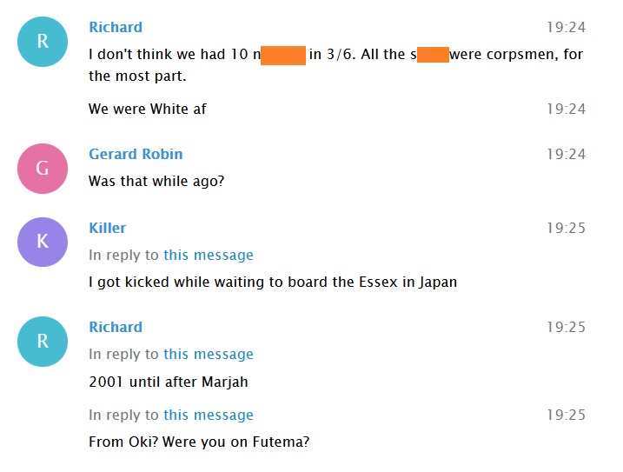This screenshot has height=472, width=623.
Task: Select the message about boarding the Essex
Action: (273, 282)
